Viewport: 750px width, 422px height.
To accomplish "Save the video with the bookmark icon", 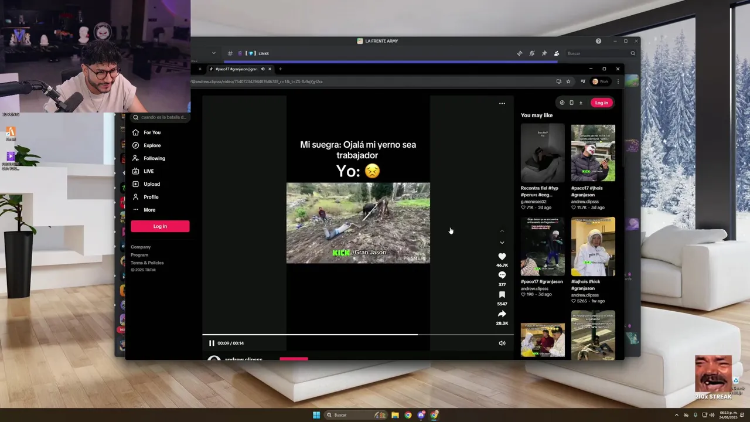I will tap(502, 295).
